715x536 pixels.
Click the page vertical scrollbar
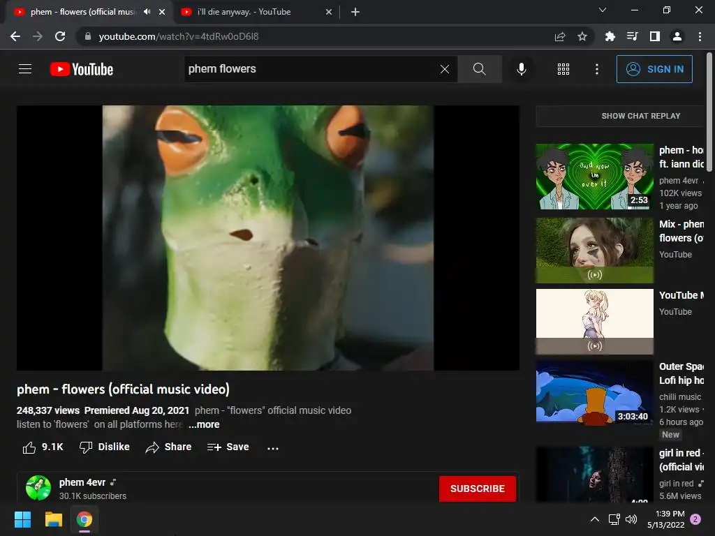click(x=709, y=112)
